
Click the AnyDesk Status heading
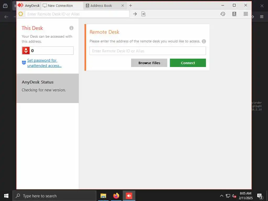(38, 82)
